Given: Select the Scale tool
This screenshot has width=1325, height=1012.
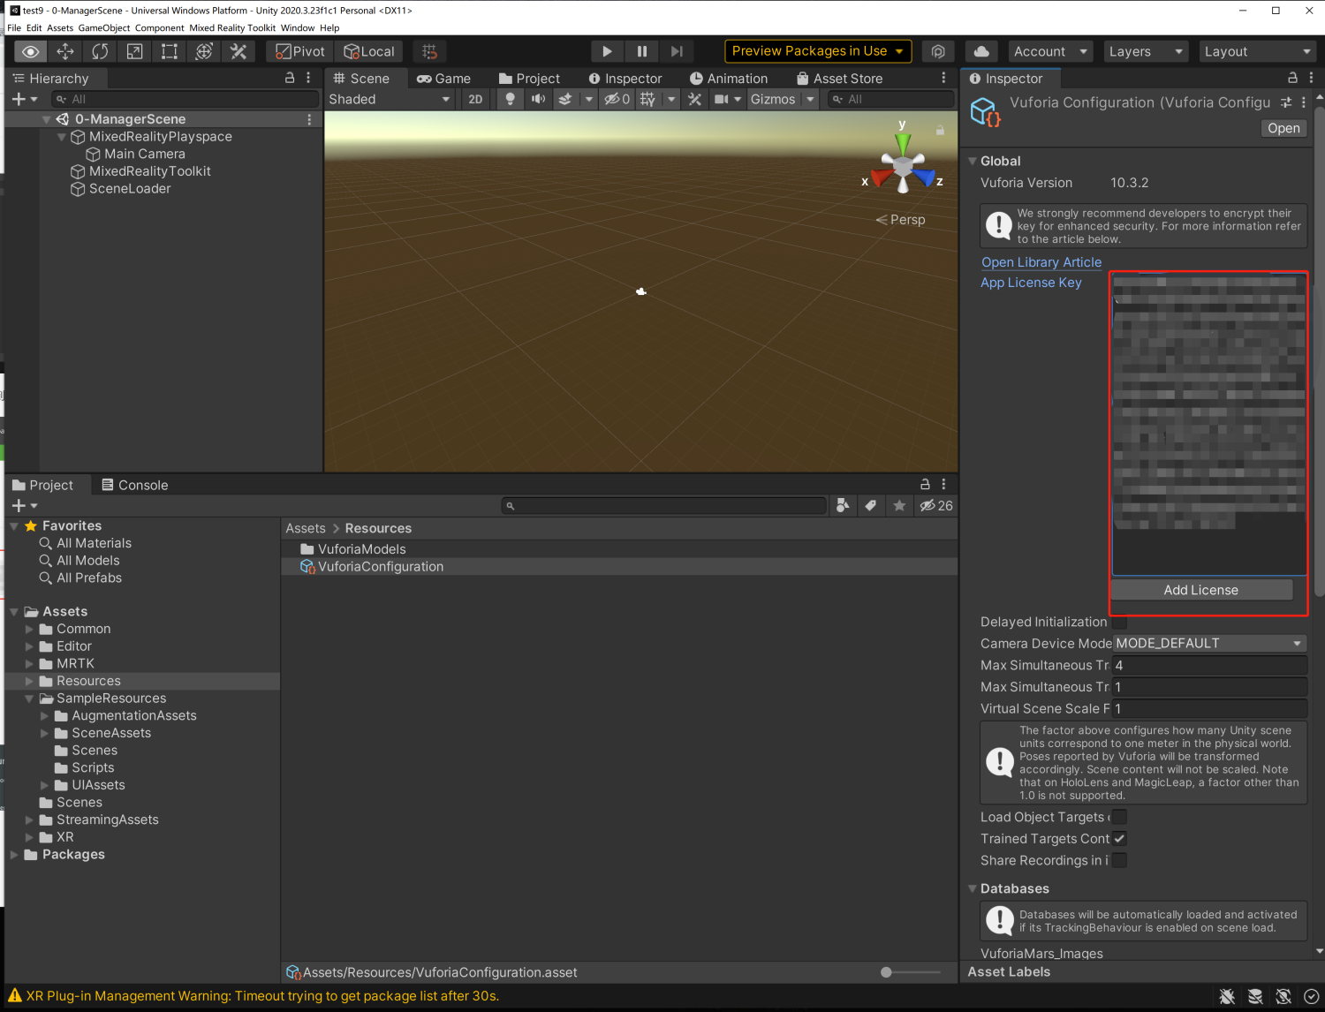Looking at the screenshot, I should pyautogui.click(x=134, y=51).
